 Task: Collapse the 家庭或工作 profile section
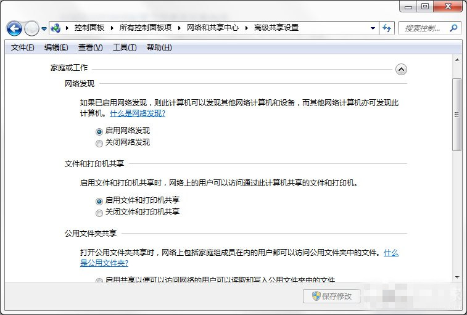[401, 70]
